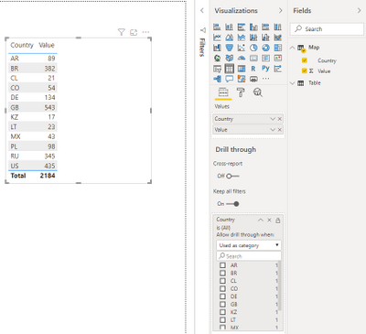
Task: Remove Country from Values well
Action: point(280,119)
